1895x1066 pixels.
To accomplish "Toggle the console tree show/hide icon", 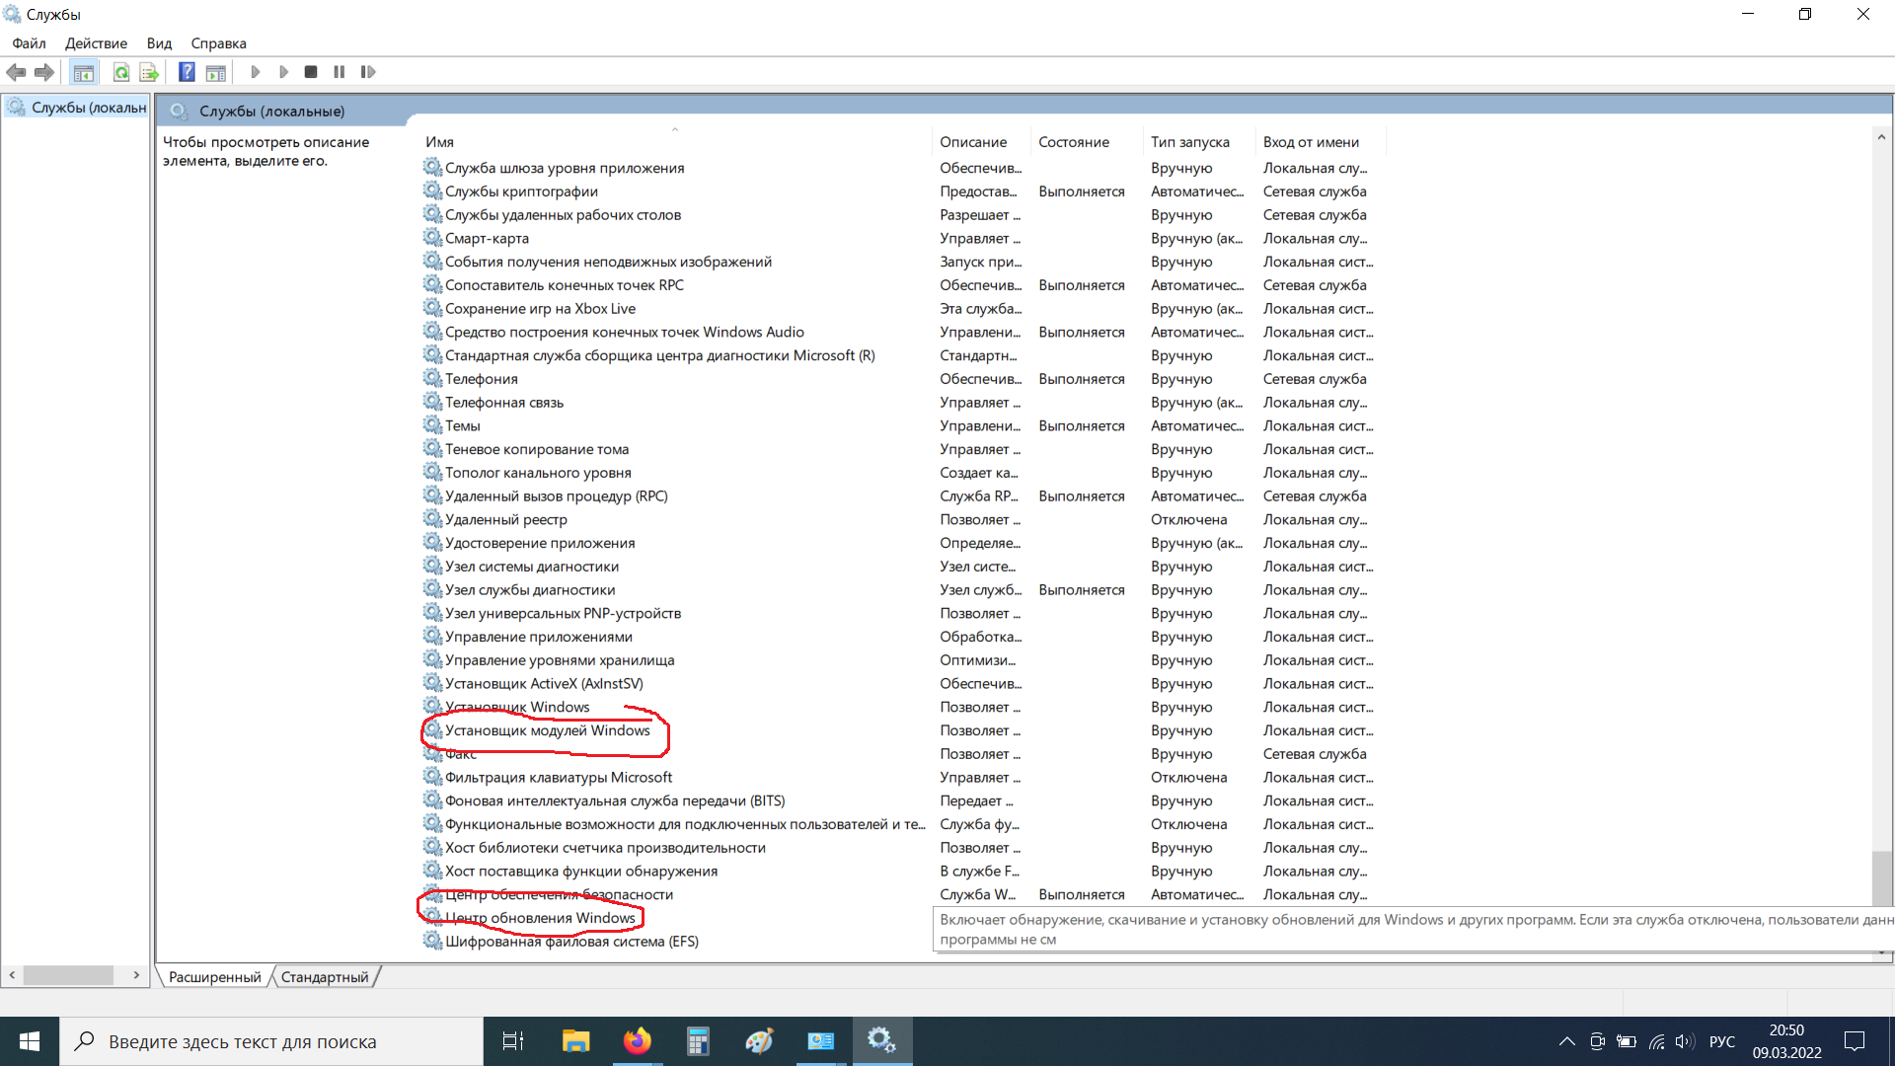I will pos(84,72).
